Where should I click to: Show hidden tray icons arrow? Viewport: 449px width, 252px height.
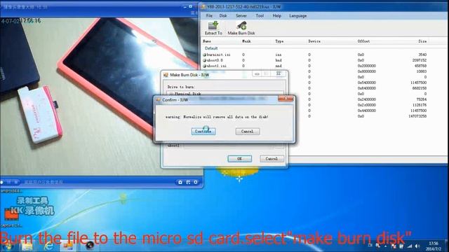coord(386,246)
